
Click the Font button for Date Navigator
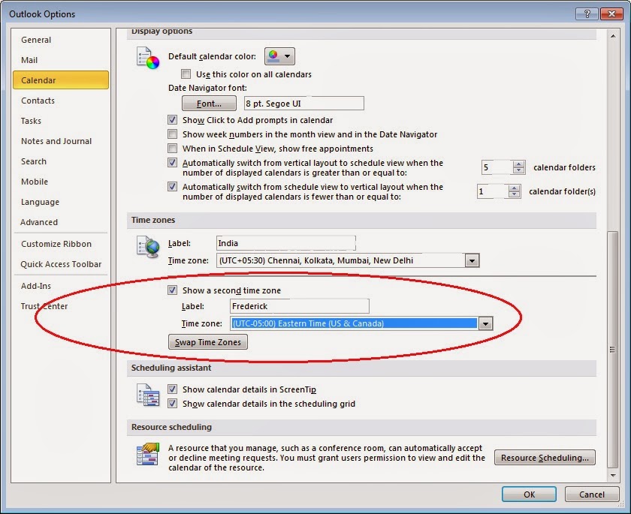pos(209,103)
